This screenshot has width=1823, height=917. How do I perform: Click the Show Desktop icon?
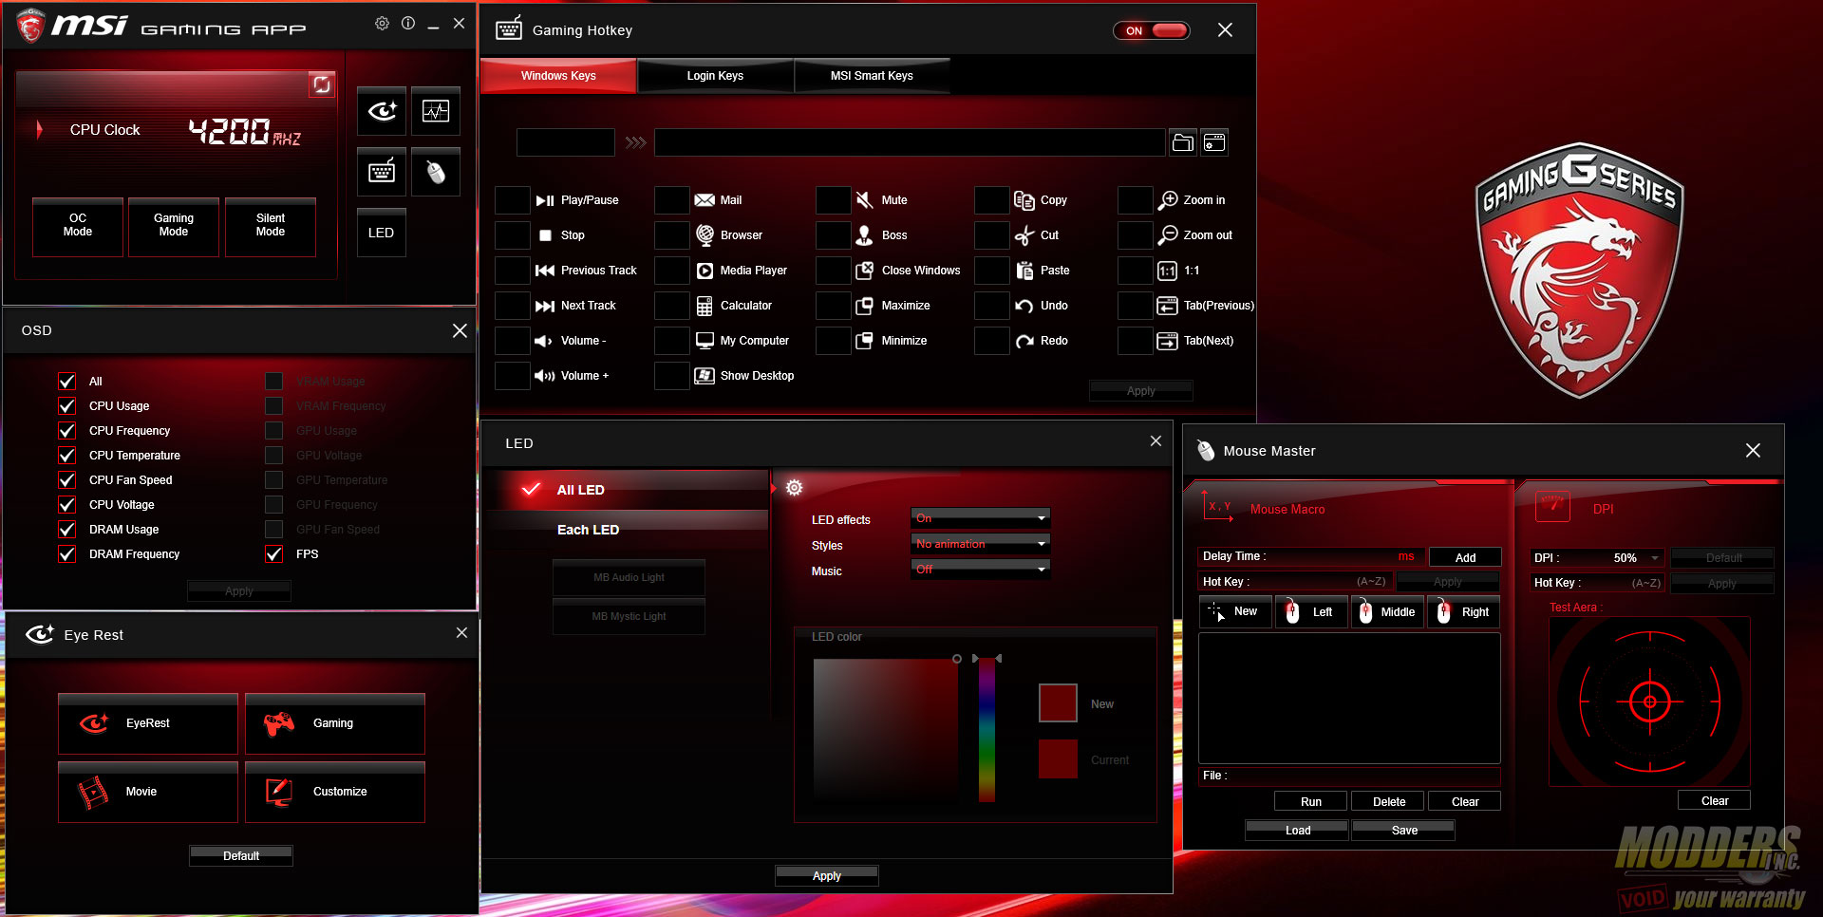point(705,376)
